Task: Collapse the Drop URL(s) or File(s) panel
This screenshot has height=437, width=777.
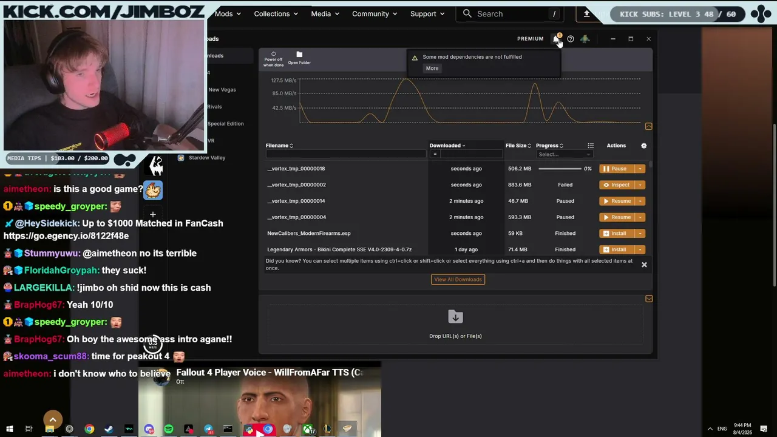Action: 649,299
